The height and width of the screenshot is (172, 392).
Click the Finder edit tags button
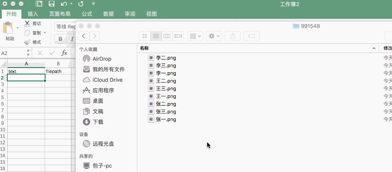tap(251, 36)
